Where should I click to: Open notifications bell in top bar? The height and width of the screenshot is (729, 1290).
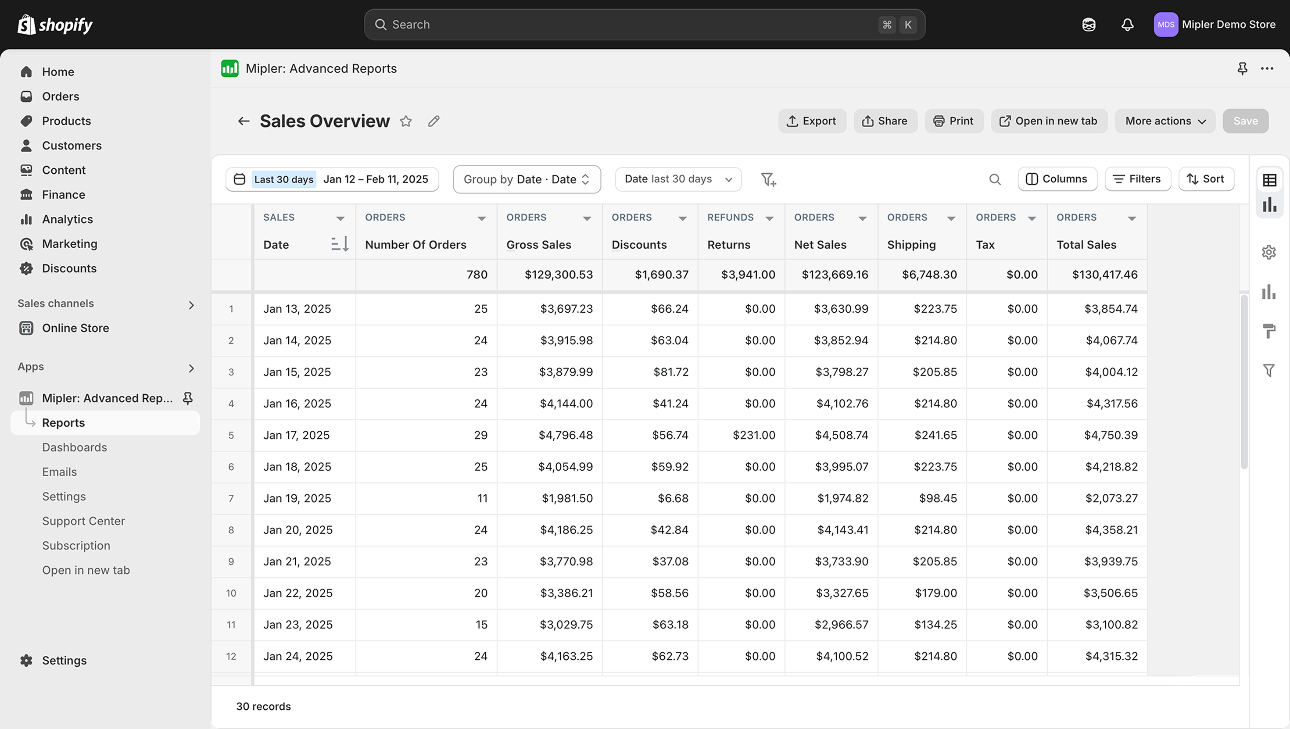(x=1127, y=24)
